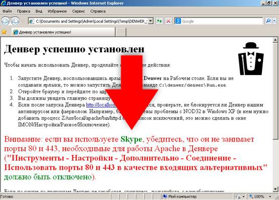Click the vertical scrollbar thumb
Screen dimensions: 279x200
tap(275, 91)
